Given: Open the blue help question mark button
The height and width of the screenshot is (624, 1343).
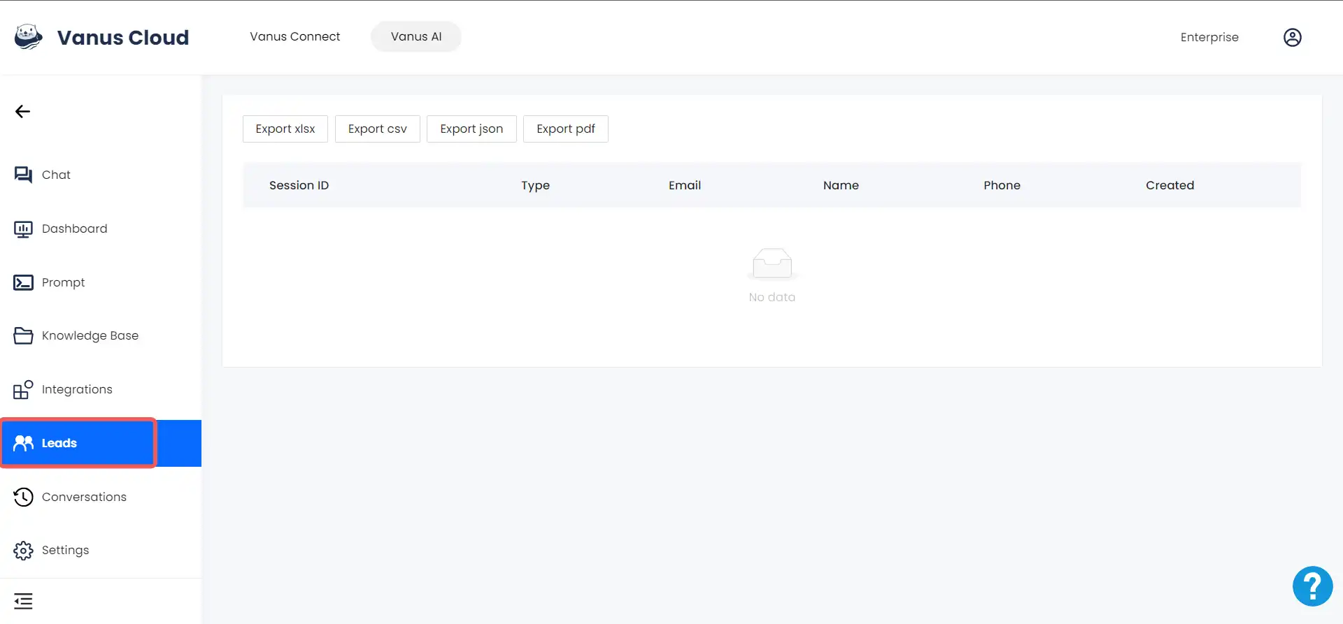Looking at the screenshot, I should 1312,586.
